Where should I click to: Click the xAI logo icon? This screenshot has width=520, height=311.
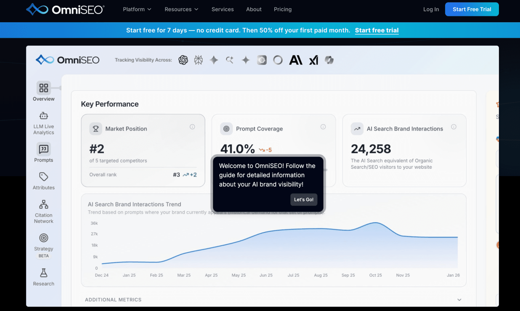click(314, 60)
